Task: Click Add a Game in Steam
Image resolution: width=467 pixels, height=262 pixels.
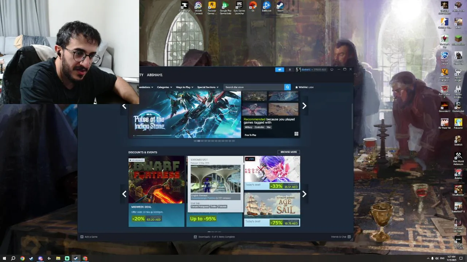Action: point(89,237)
